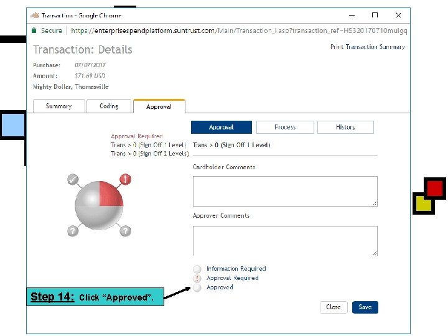Open Print Transaction Summary link
The height and width of the screenshot is (336, 448).
[x=368, y=47]
